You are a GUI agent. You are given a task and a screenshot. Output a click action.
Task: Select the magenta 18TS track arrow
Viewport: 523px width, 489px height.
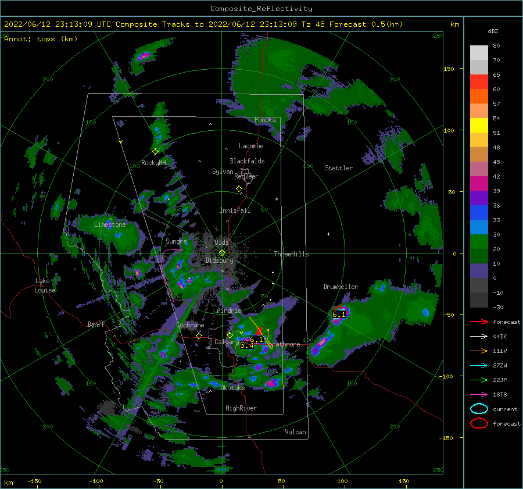tap(479, 395)
